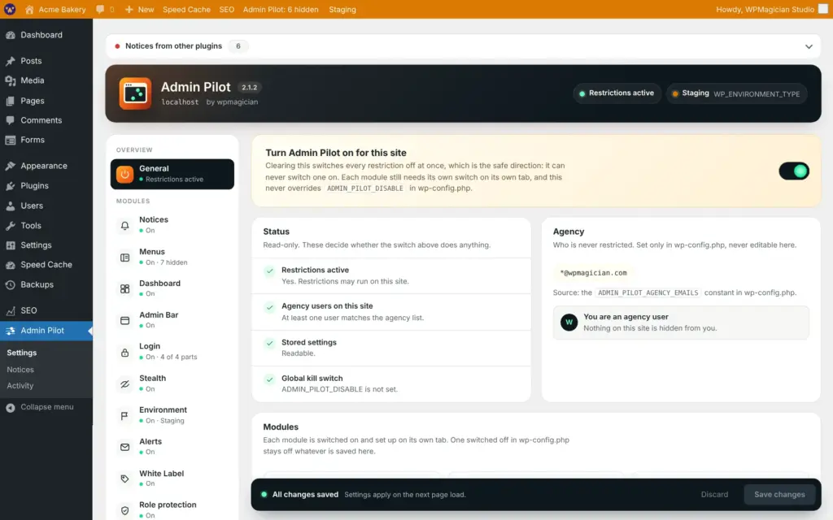Image resolution: width=833 pixels, height=520 pixels.
Task: Open Speed Cache in the top admin bar
Action: [186, 10]
